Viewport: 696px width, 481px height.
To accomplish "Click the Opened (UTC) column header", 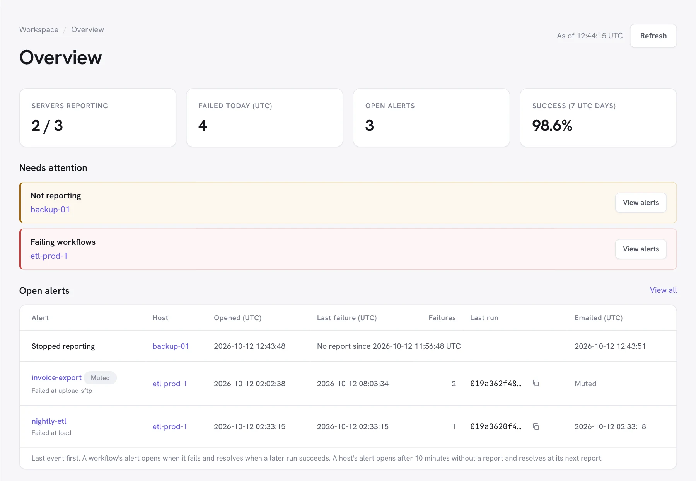I will pyautogui.click(x=237, y=318).
